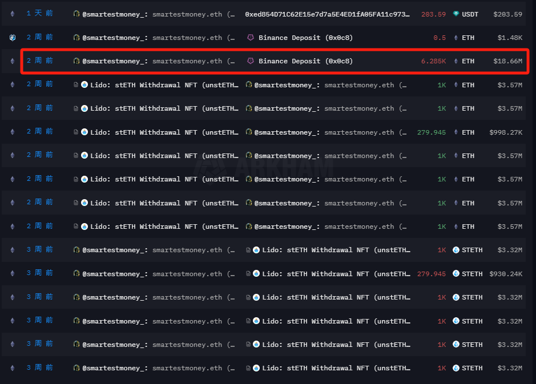
Task: Open the 0xed854D71C62E15e7d7a5E4ED1fA05FA11c973 address
Action: click(327, 14)
